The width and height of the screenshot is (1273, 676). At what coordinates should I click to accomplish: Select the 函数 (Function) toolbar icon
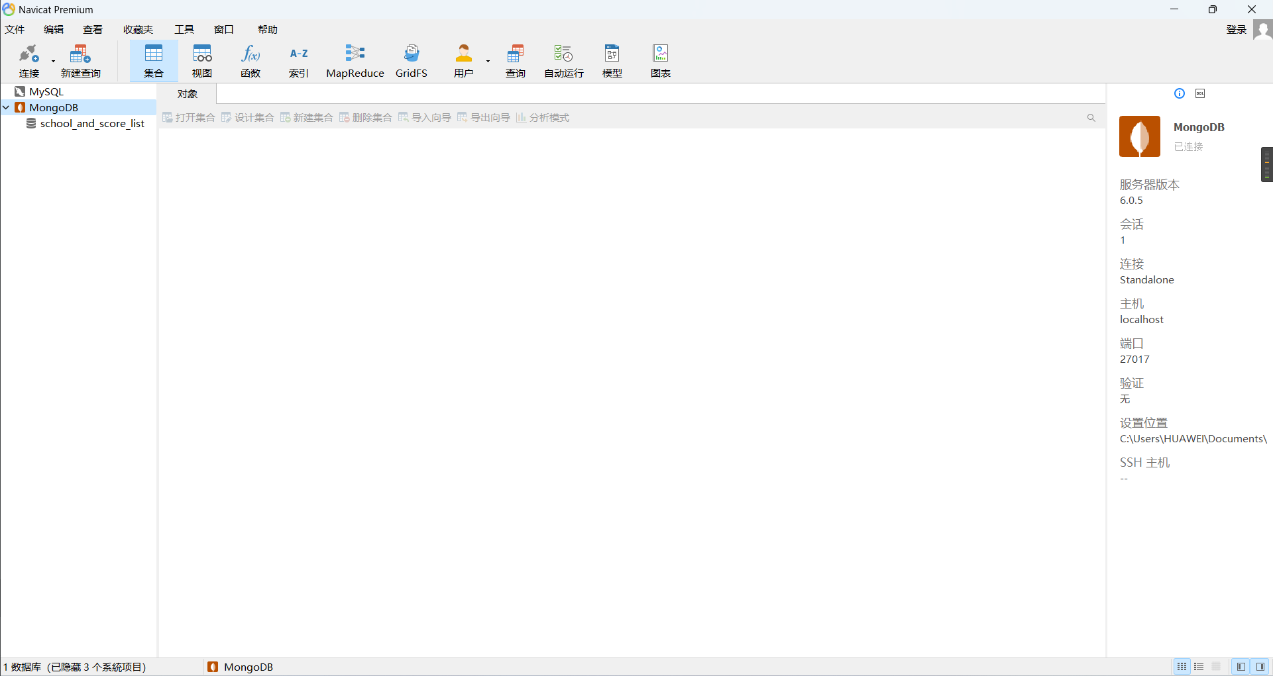(250, 61)
